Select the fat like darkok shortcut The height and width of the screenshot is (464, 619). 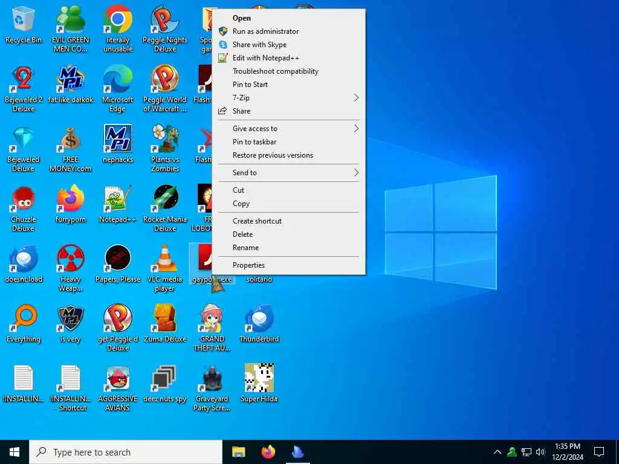[70, 85]
